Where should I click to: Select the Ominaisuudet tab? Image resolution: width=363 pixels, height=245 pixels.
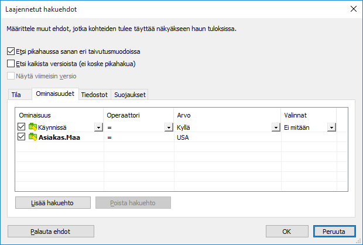click(54, 94)
